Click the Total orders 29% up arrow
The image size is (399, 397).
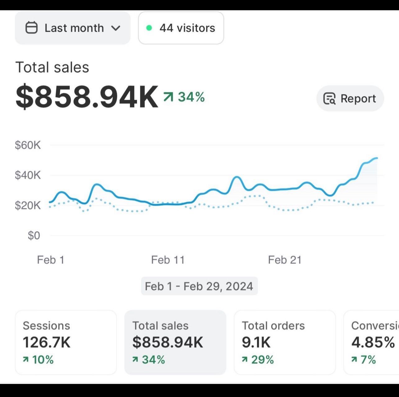(x=245, y=360)
